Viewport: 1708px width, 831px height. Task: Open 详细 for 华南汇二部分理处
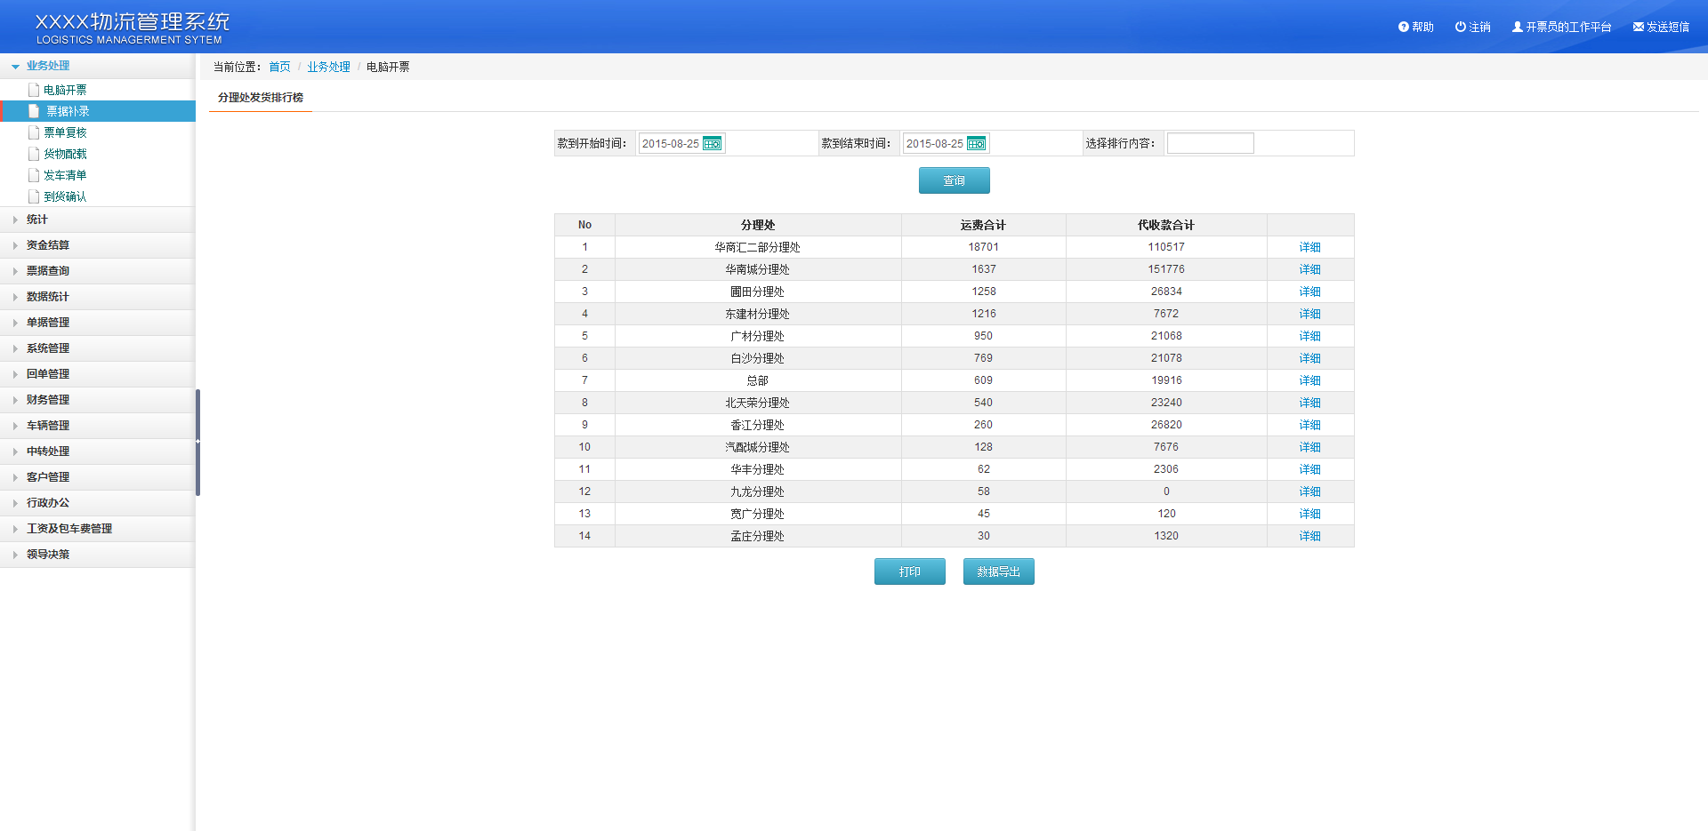(x=1309, y=247)
